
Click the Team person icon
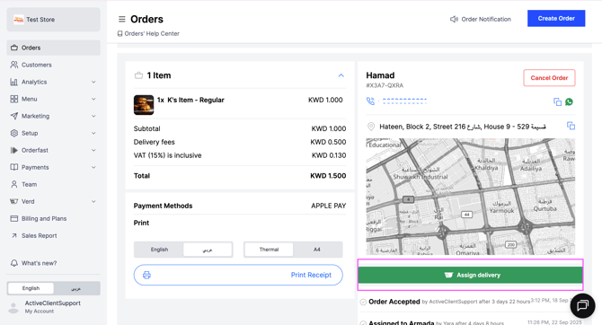tap(14, 184)
